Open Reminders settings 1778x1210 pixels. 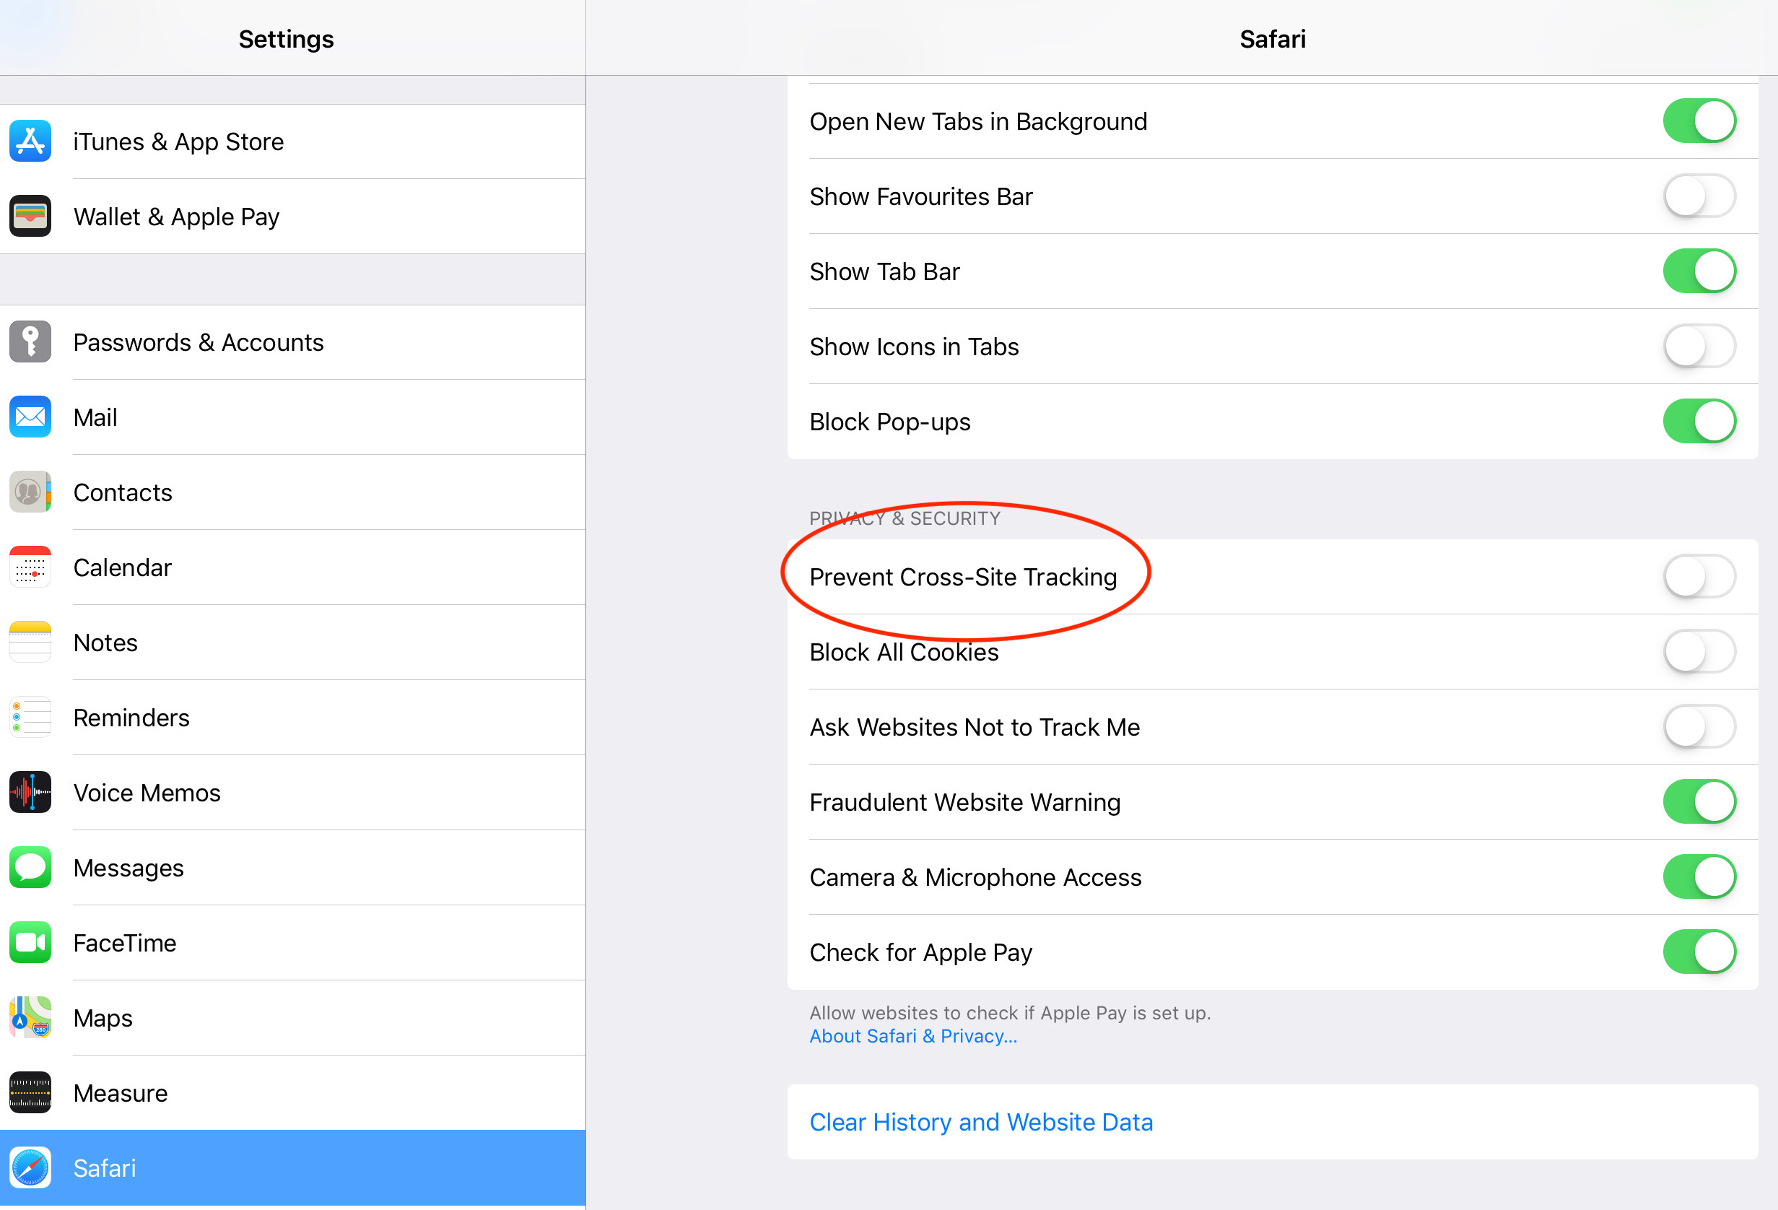click(292, 717)
